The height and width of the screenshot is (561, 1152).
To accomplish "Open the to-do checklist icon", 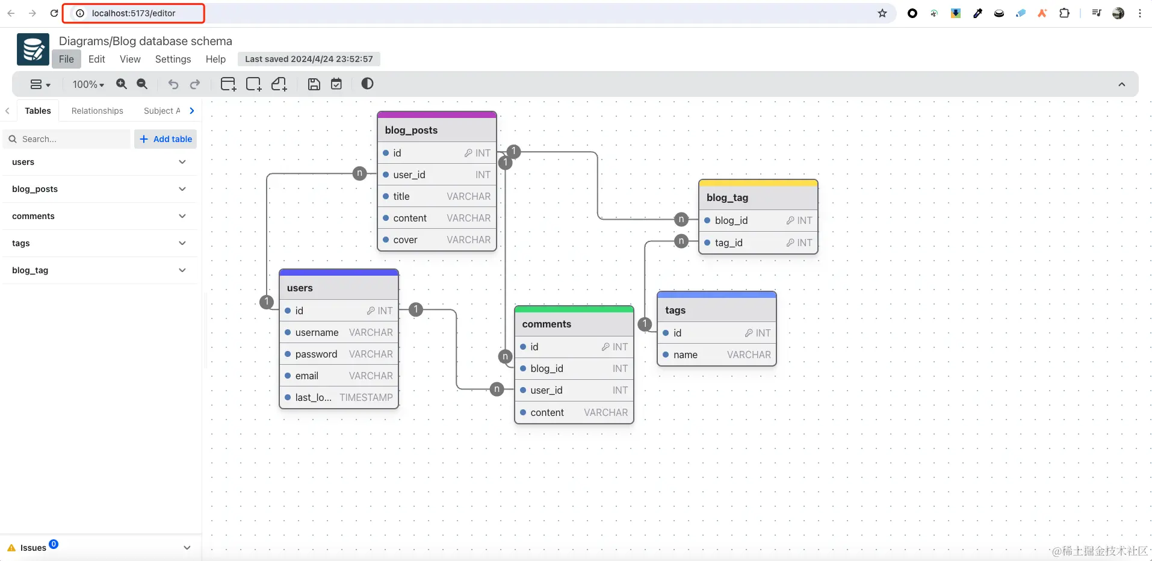I will point(336,84).
